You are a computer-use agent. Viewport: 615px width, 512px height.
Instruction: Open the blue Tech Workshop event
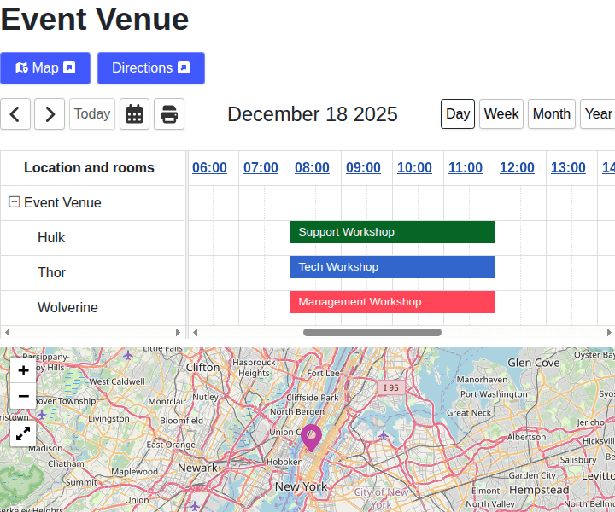point(392,267)
